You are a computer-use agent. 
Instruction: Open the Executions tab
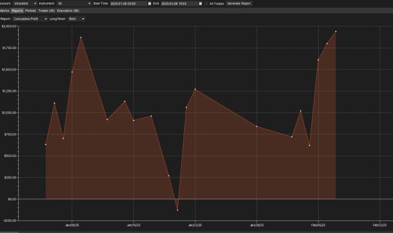click(68, 11)
